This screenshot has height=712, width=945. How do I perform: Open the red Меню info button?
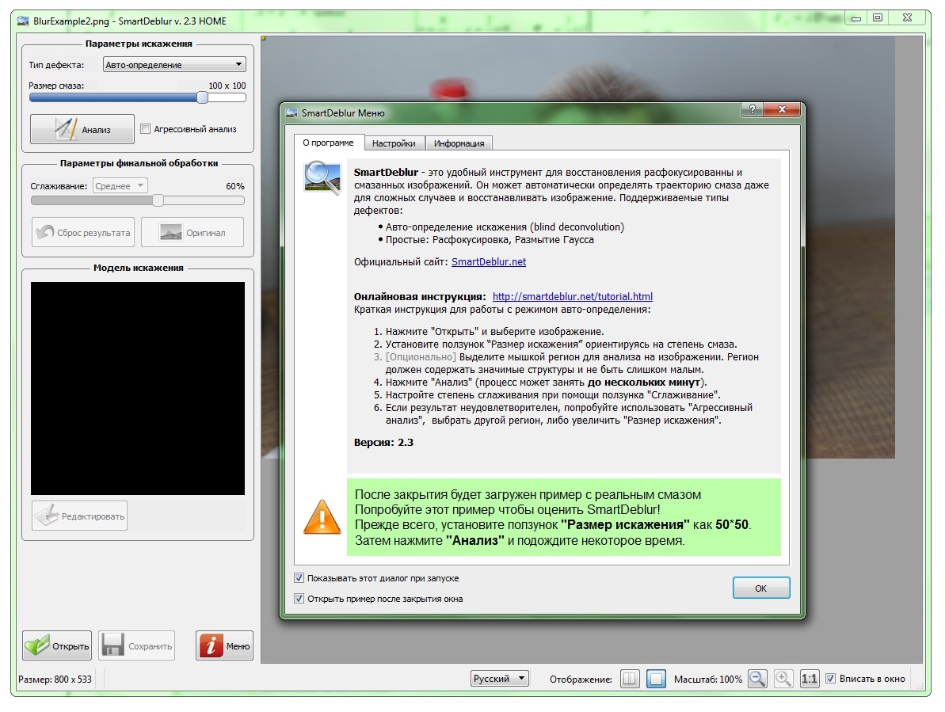[x=224, y=645]
